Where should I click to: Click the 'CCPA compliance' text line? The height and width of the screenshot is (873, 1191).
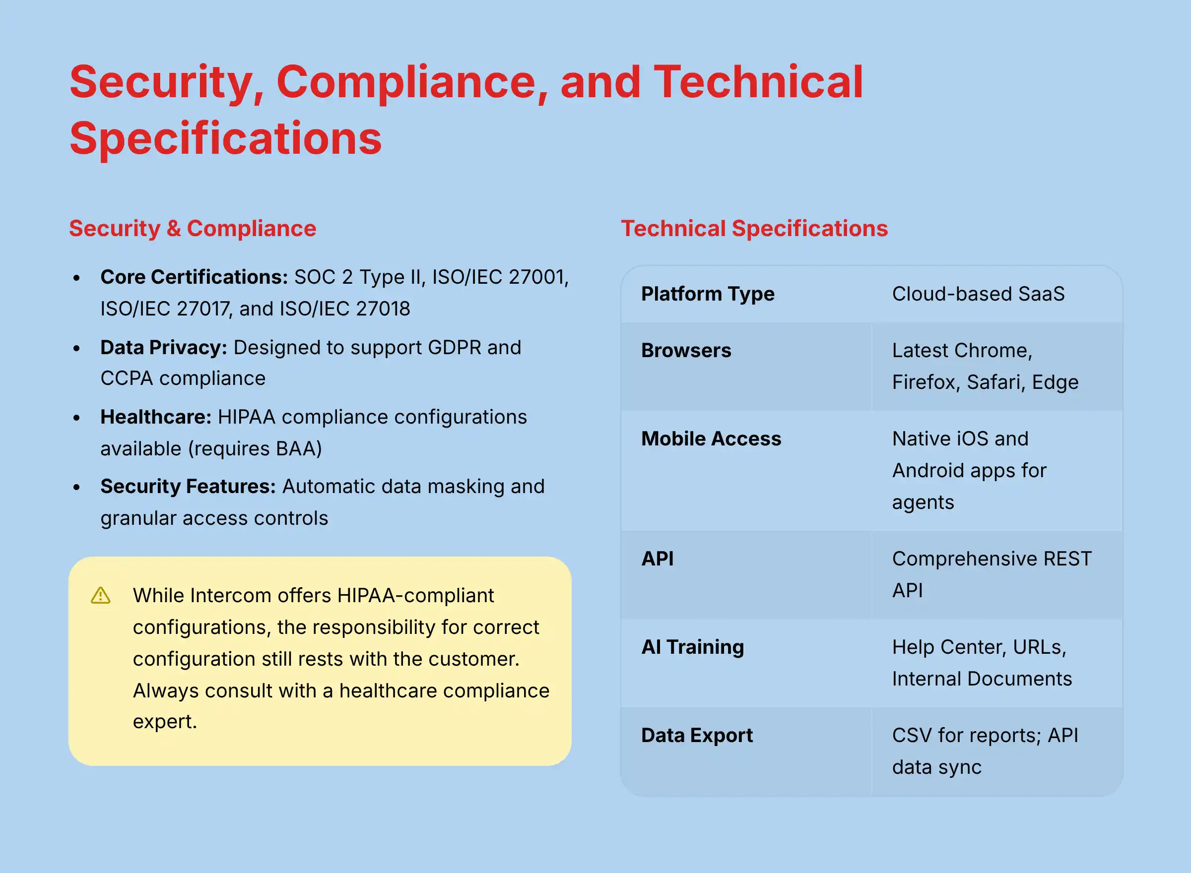183,378
